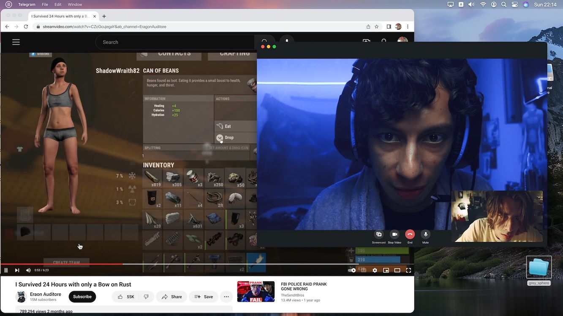Mute the video player volume speaker icon

point(28,270)
